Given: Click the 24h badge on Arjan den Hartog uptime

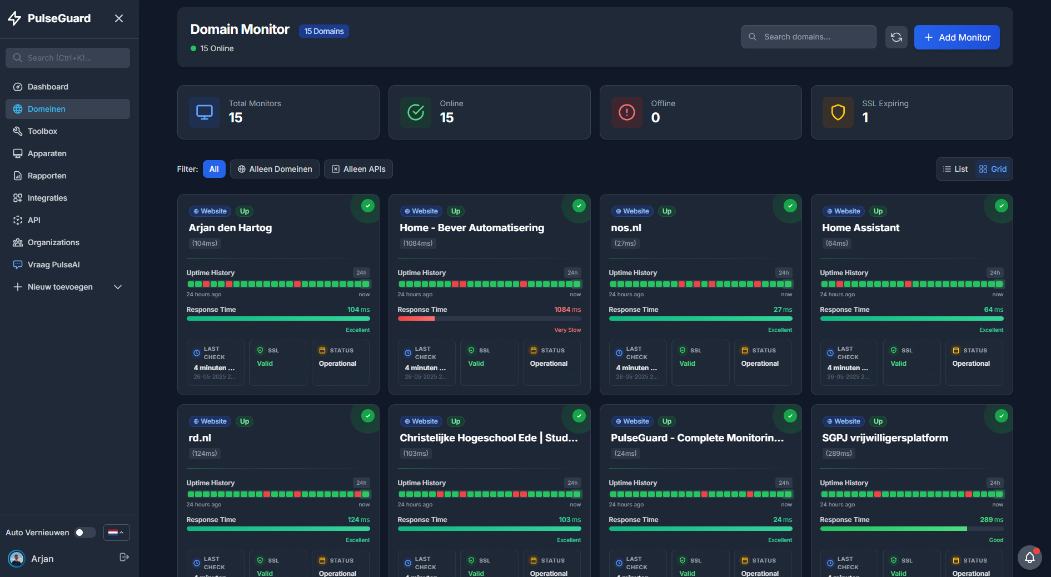Looking at the screenshot, I should click(x=361, y=273).
